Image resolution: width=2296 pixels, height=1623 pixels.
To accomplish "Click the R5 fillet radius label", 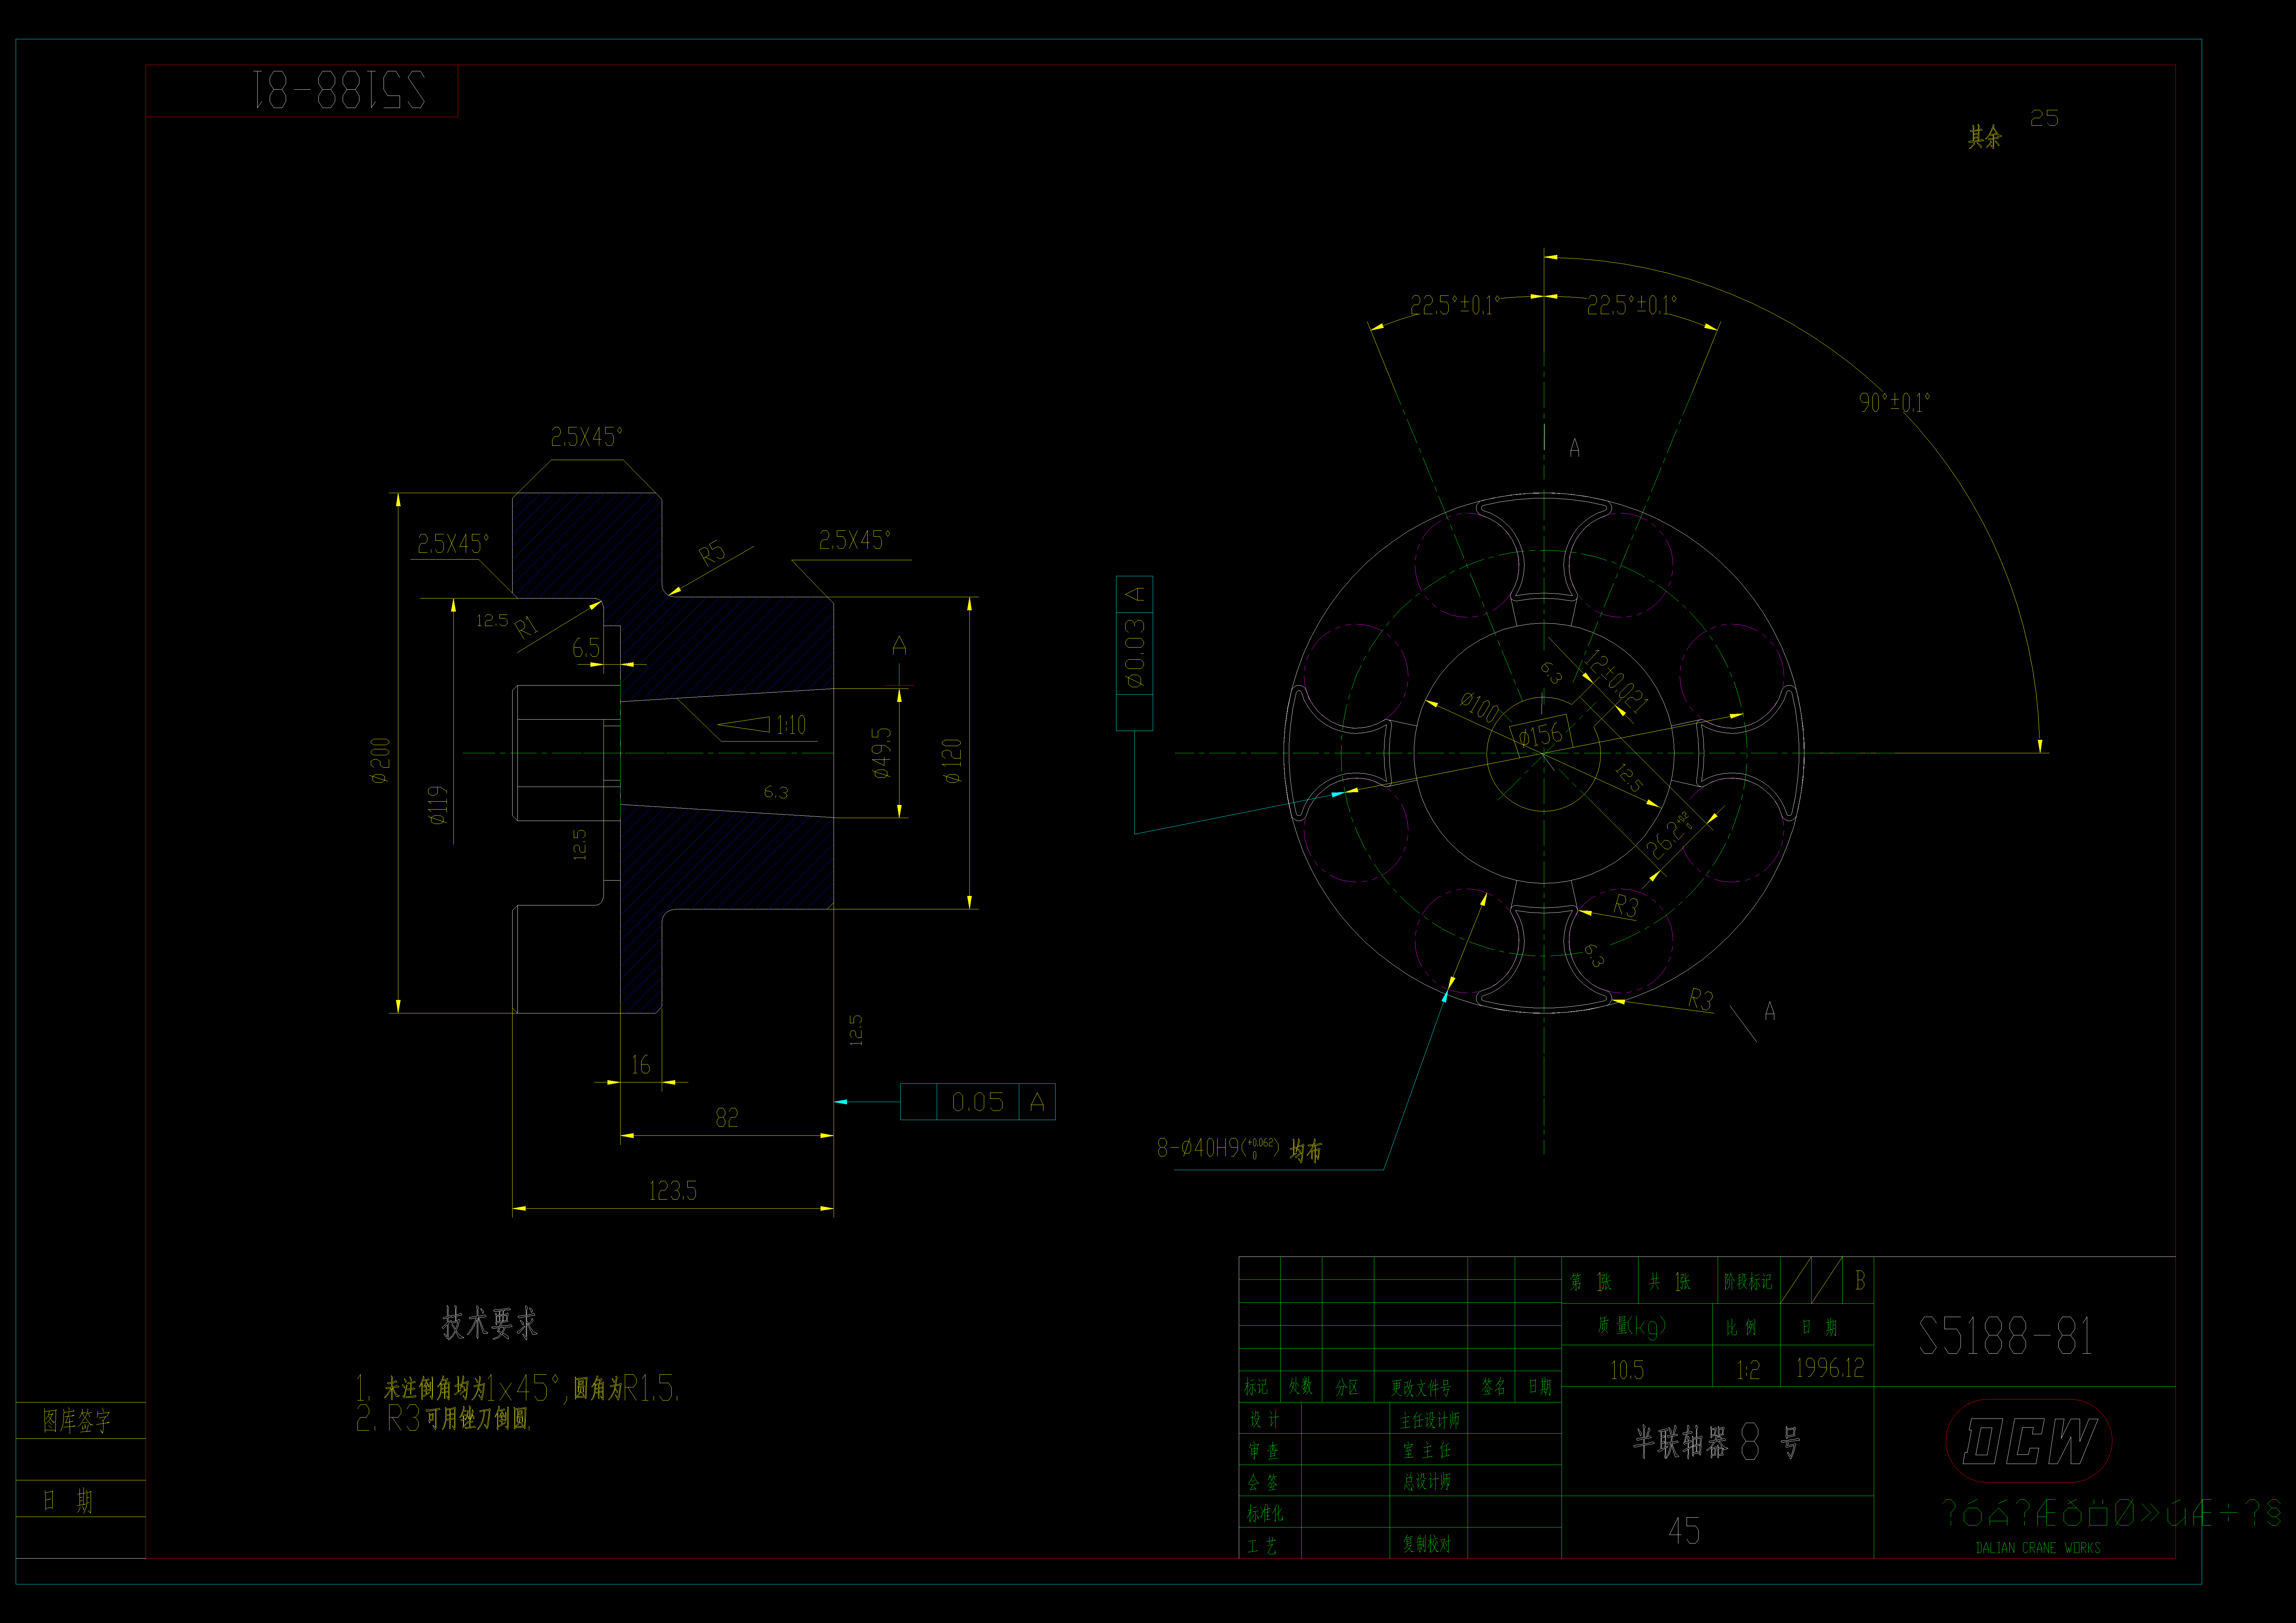I will tap(712, 553).
